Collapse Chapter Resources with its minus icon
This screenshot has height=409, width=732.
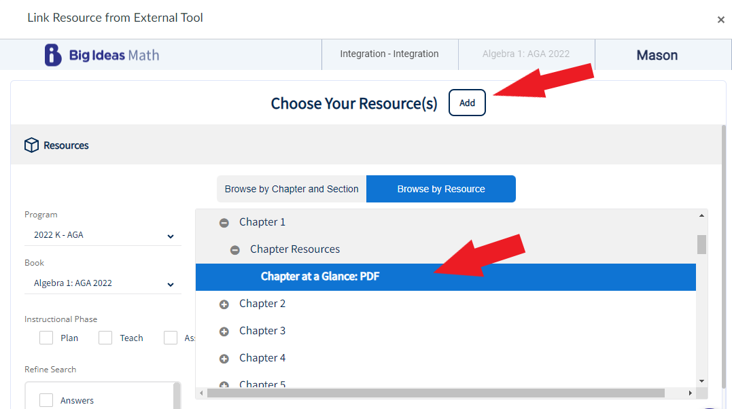click(235, 250)
